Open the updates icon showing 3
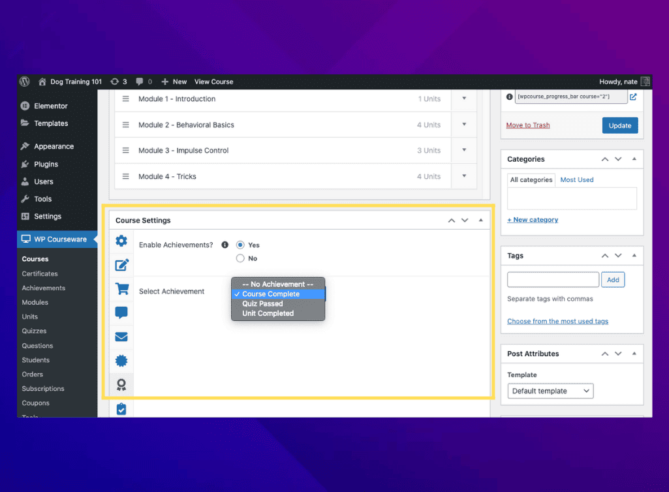669x492 pixels. coord(114,82)
